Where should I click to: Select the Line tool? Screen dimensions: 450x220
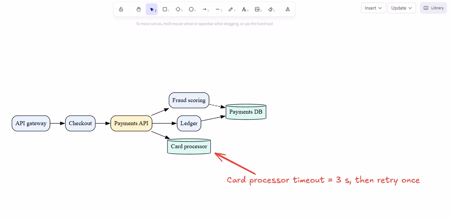click(218, 9)
